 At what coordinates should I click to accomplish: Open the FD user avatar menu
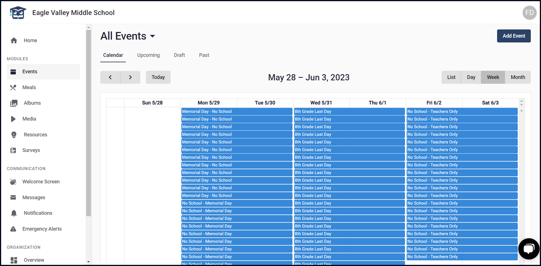click(529, 13)
